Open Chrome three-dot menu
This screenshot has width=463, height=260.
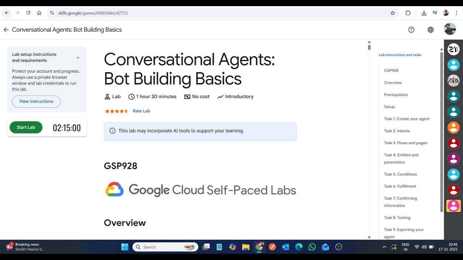[x=456, y=13]
